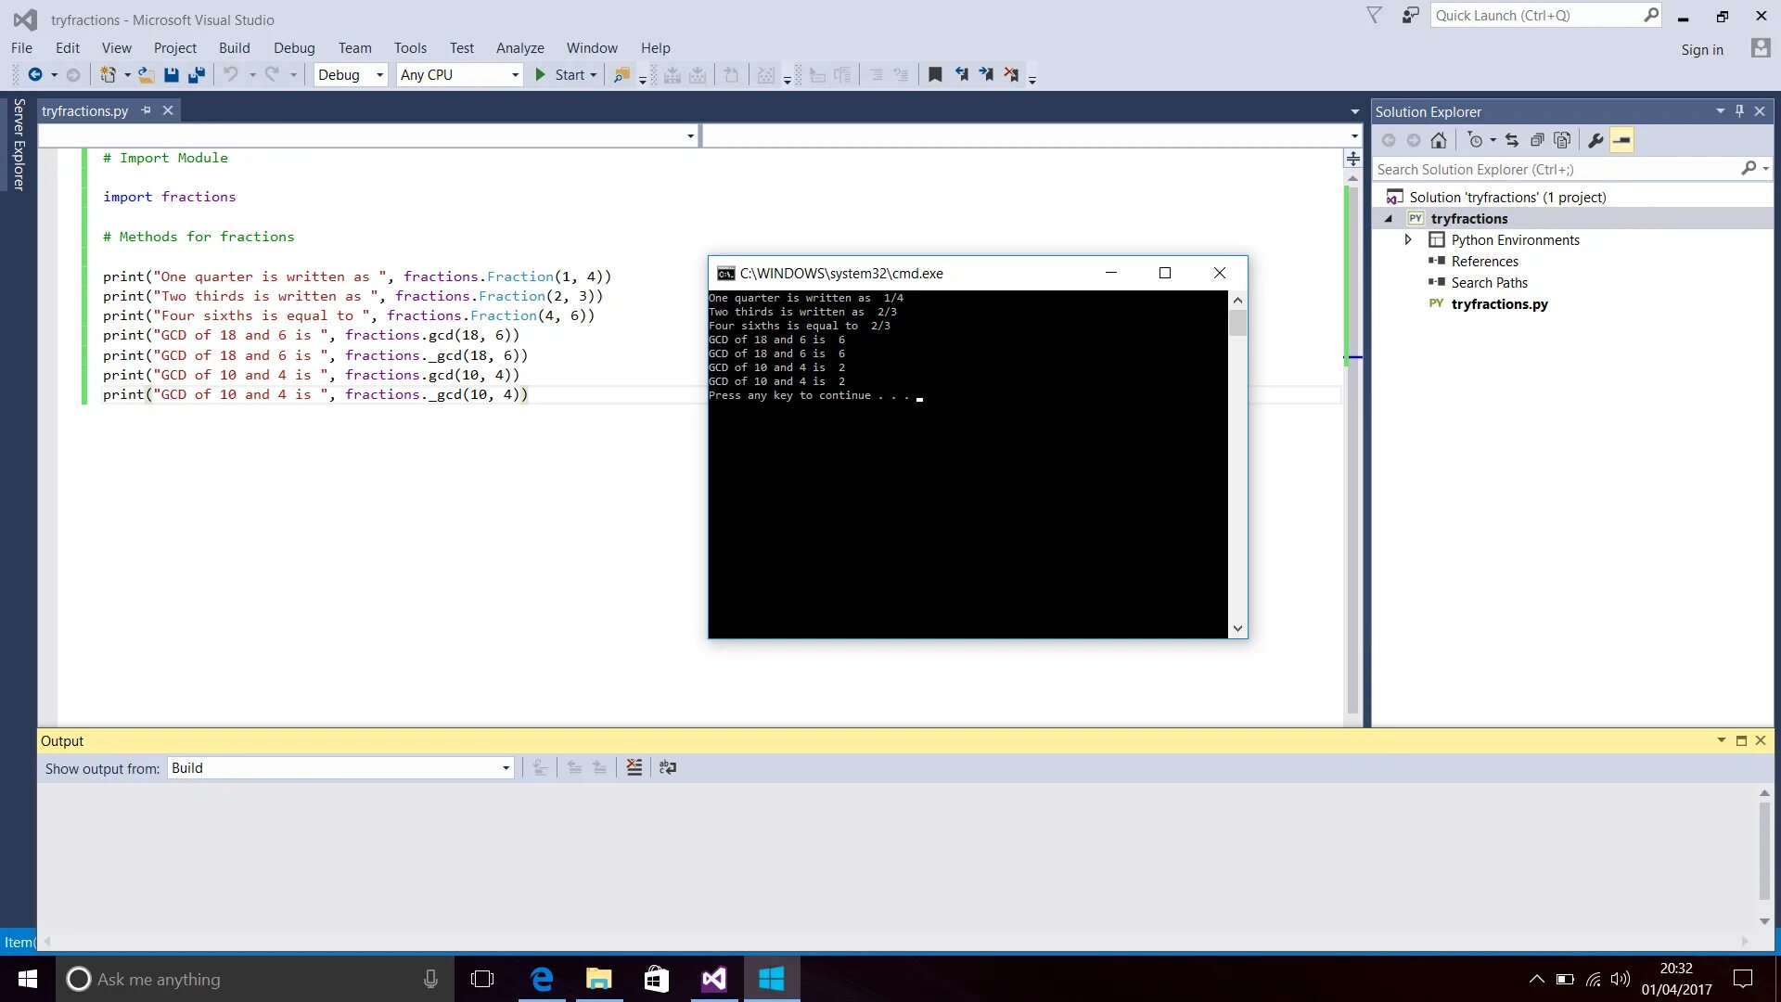1781x1002 pixels.
Task: Open the Any CPU platform dropdown
Action: pyautogui.click(x=459, y=75)
